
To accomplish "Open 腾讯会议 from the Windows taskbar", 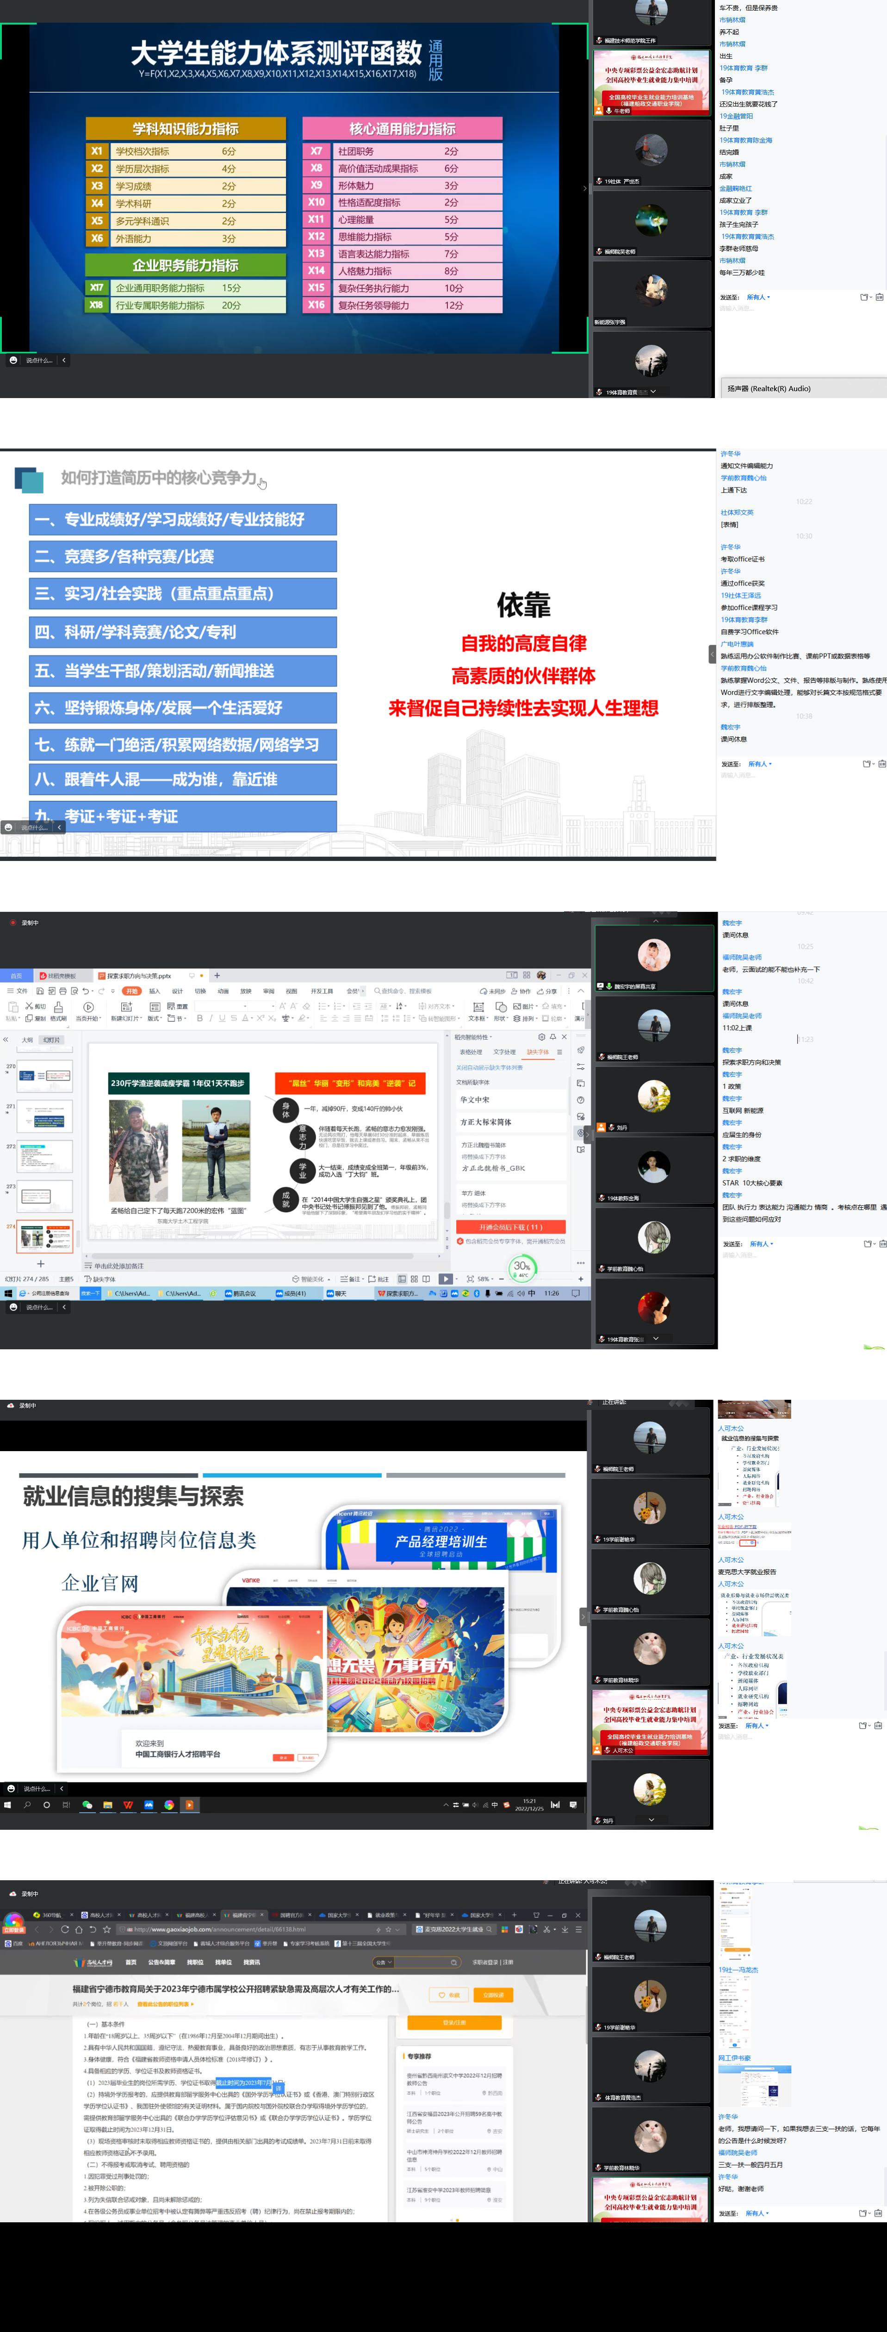I will (241, 1294).
